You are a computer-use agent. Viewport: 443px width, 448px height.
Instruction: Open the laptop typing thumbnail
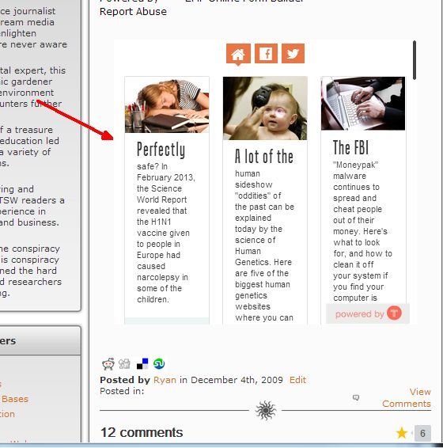click(363, 104)
